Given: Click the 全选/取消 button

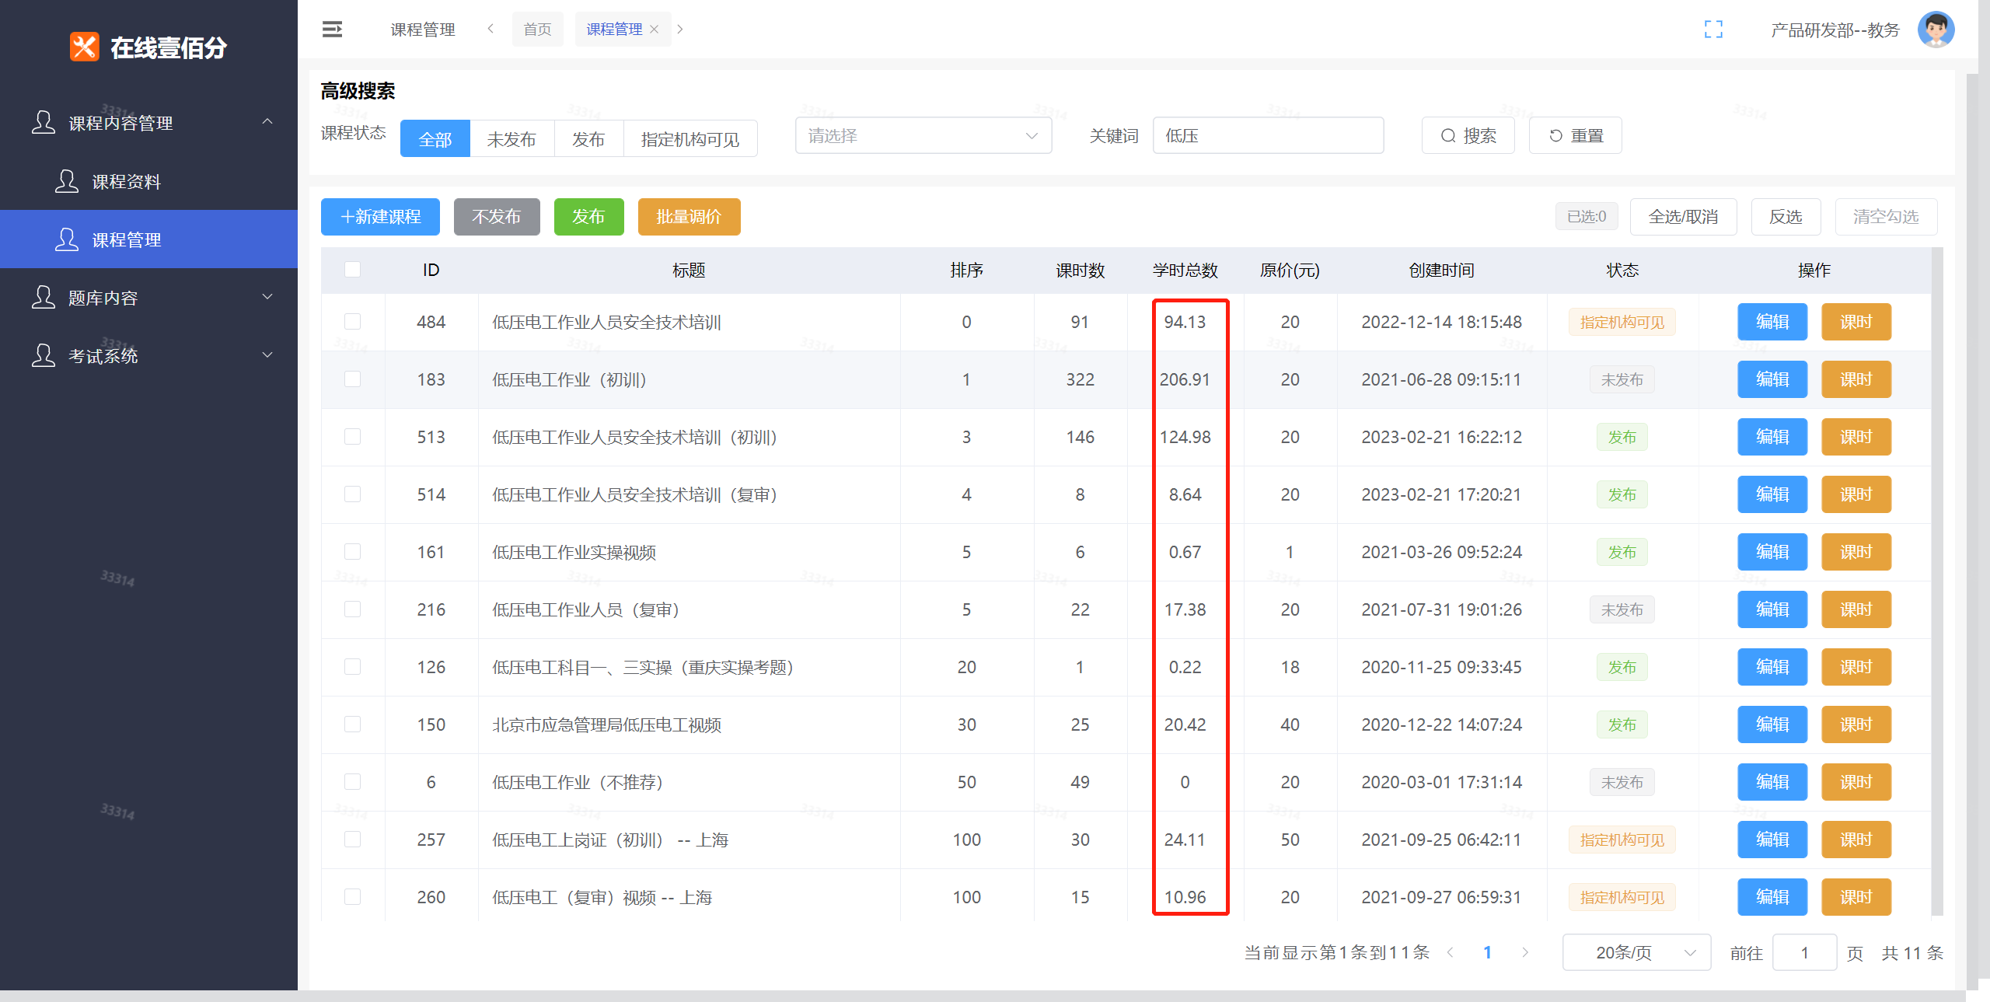Looking at the screenshot, I should (1683, 217).
